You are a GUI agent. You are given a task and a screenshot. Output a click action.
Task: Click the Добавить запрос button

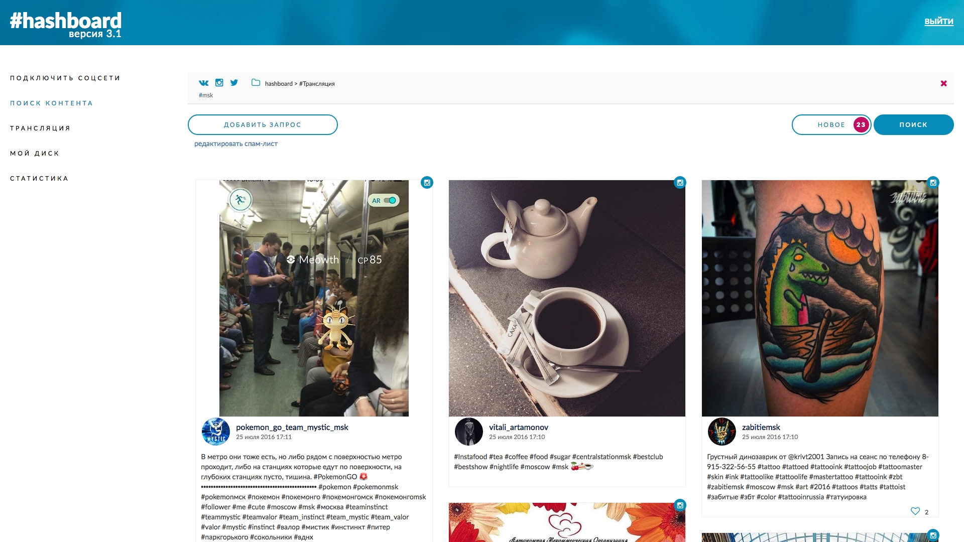click(x=263, y=125)
